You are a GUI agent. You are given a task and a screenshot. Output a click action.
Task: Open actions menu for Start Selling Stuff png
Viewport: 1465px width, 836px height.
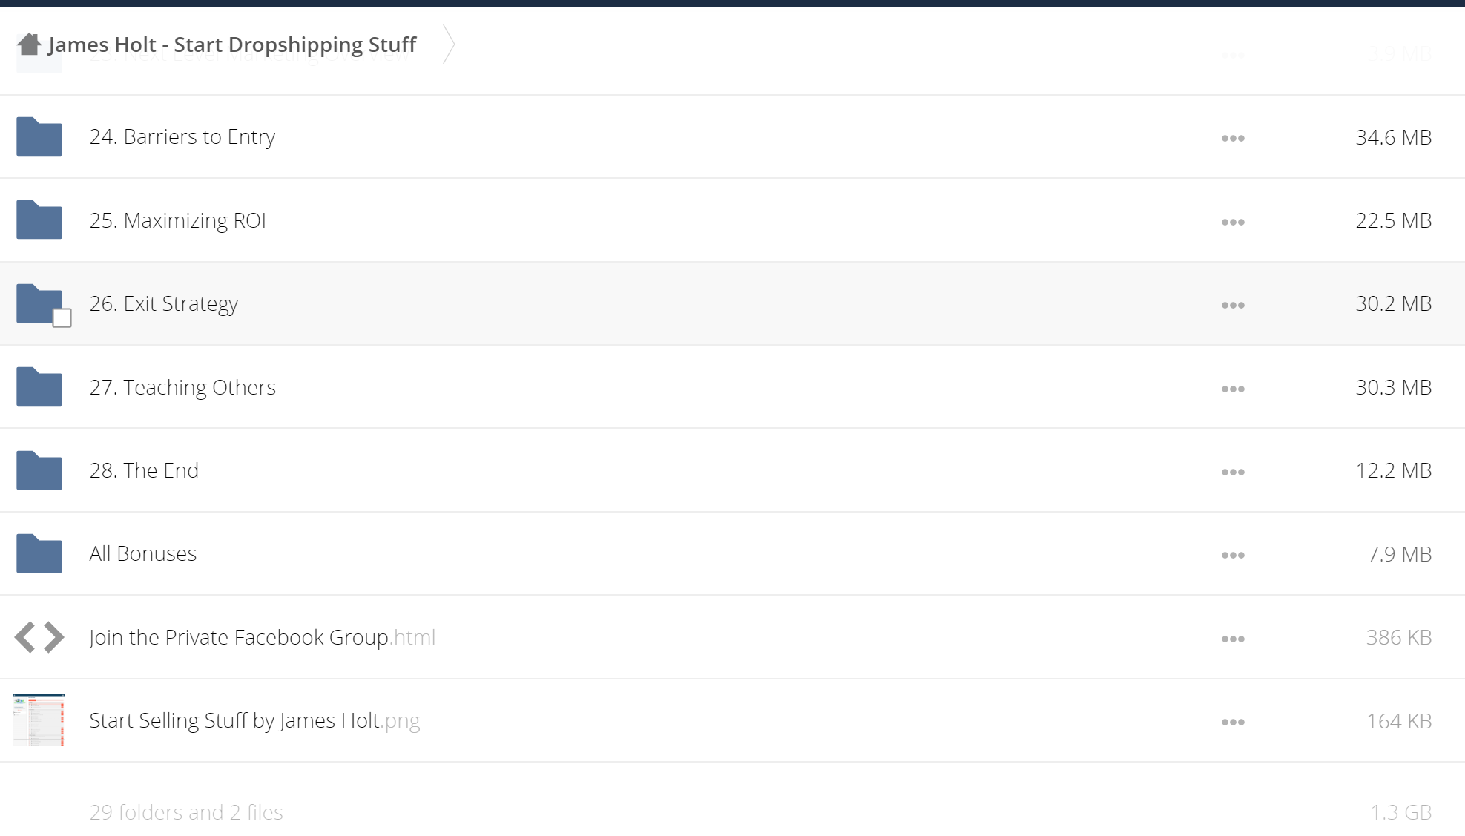1233,722
